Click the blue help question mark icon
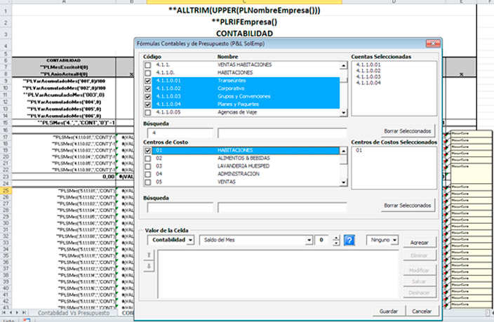The image size is (494, 322). tap(349, 241)
